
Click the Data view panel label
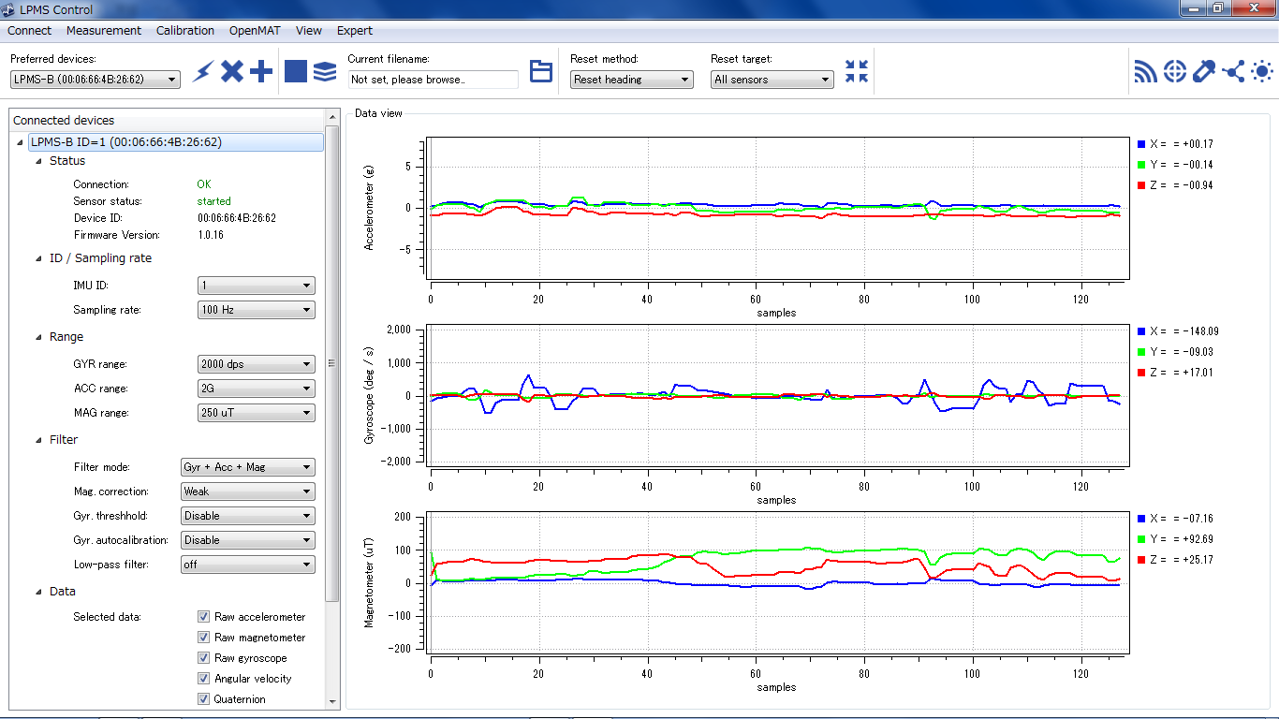coord(378,113)
